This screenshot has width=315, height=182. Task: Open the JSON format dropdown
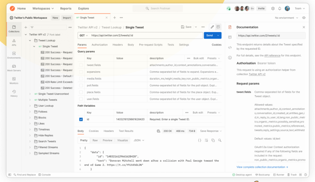139,140
